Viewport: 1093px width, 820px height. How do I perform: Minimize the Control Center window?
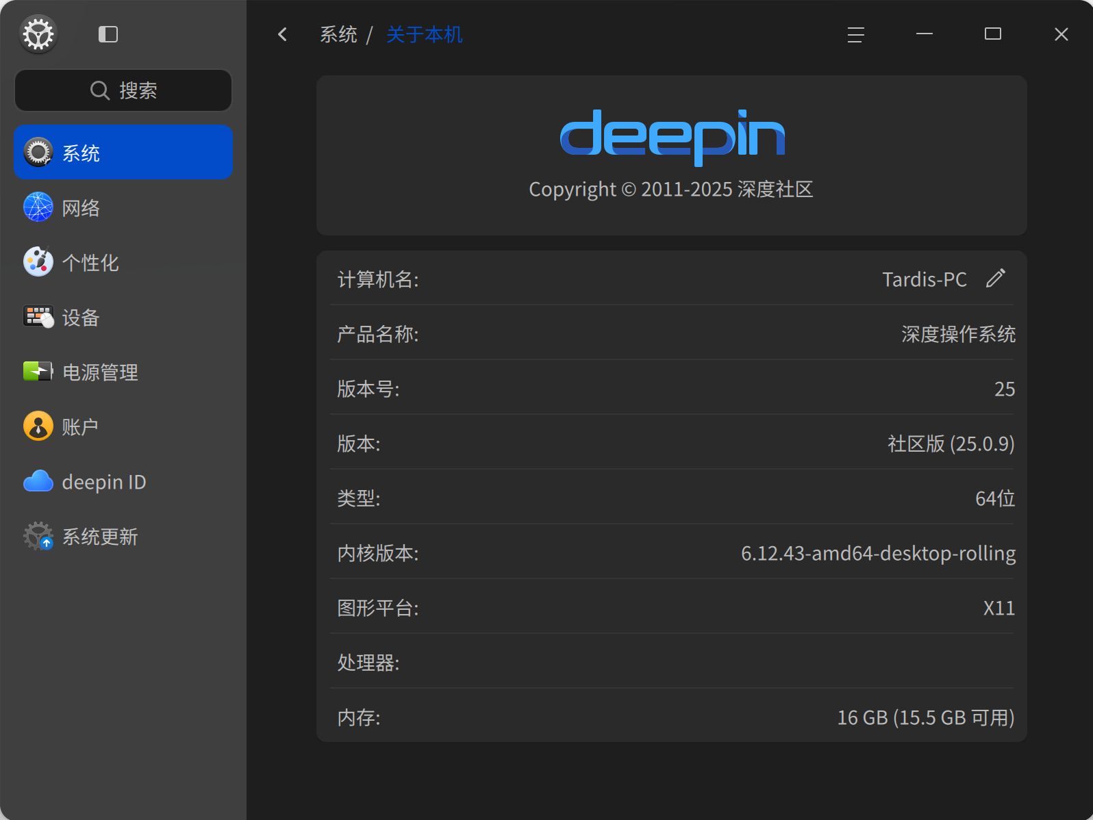[x=925, y=34]
